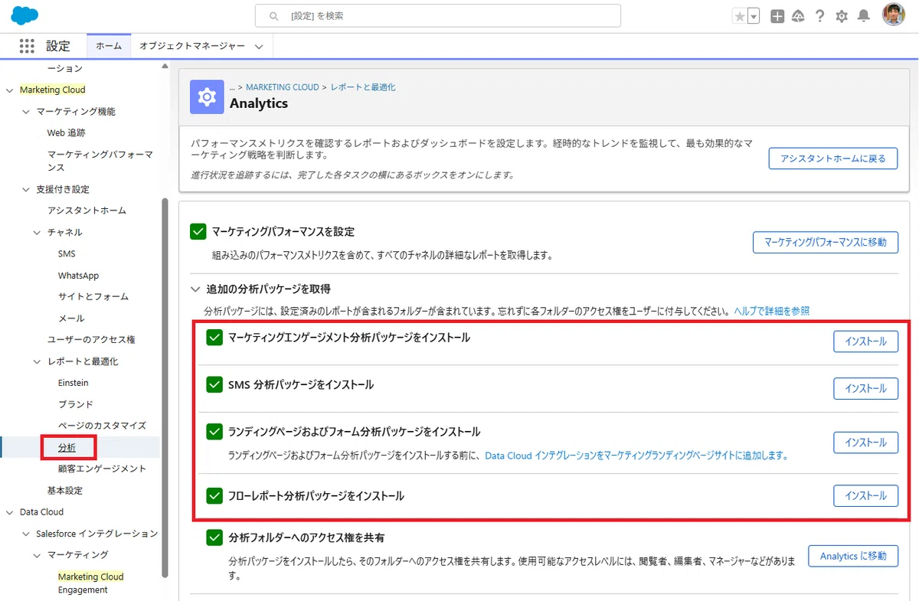The height and width of the screenshot is (601, 919).
Task: Click the magnifier icon in the search box
Action: pyautogui.click(x=273, y=16)
